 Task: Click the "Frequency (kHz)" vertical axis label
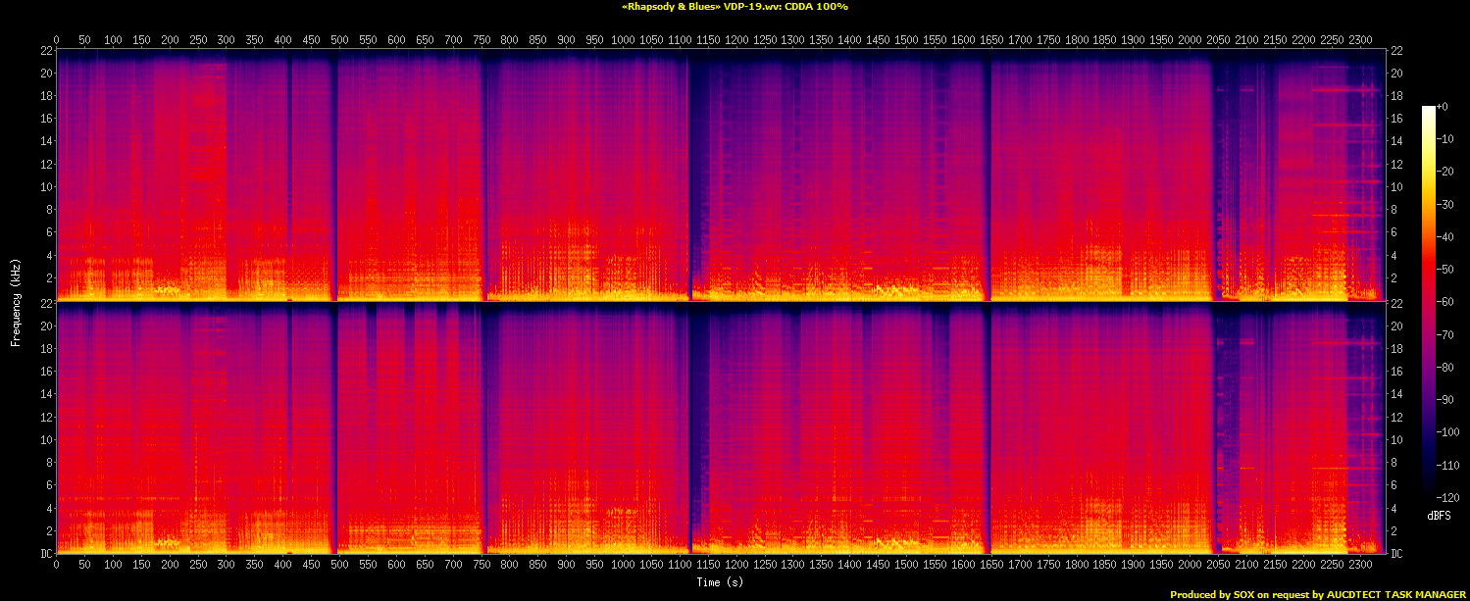16,302
